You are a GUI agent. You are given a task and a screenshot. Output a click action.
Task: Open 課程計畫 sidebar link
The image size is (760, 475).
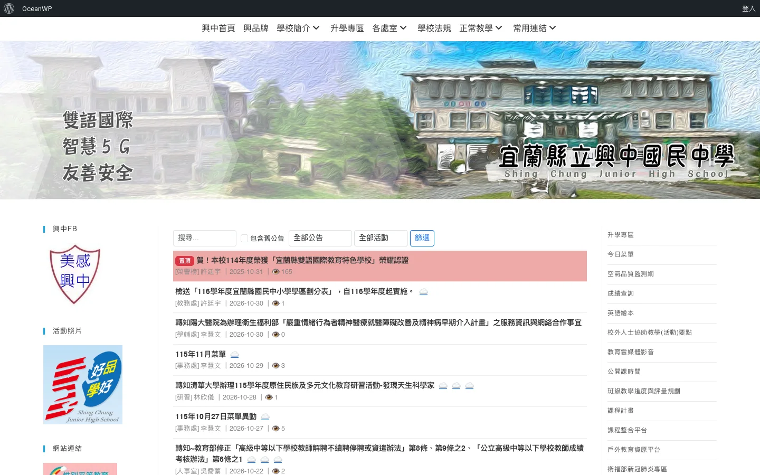[x=621, y=411]
